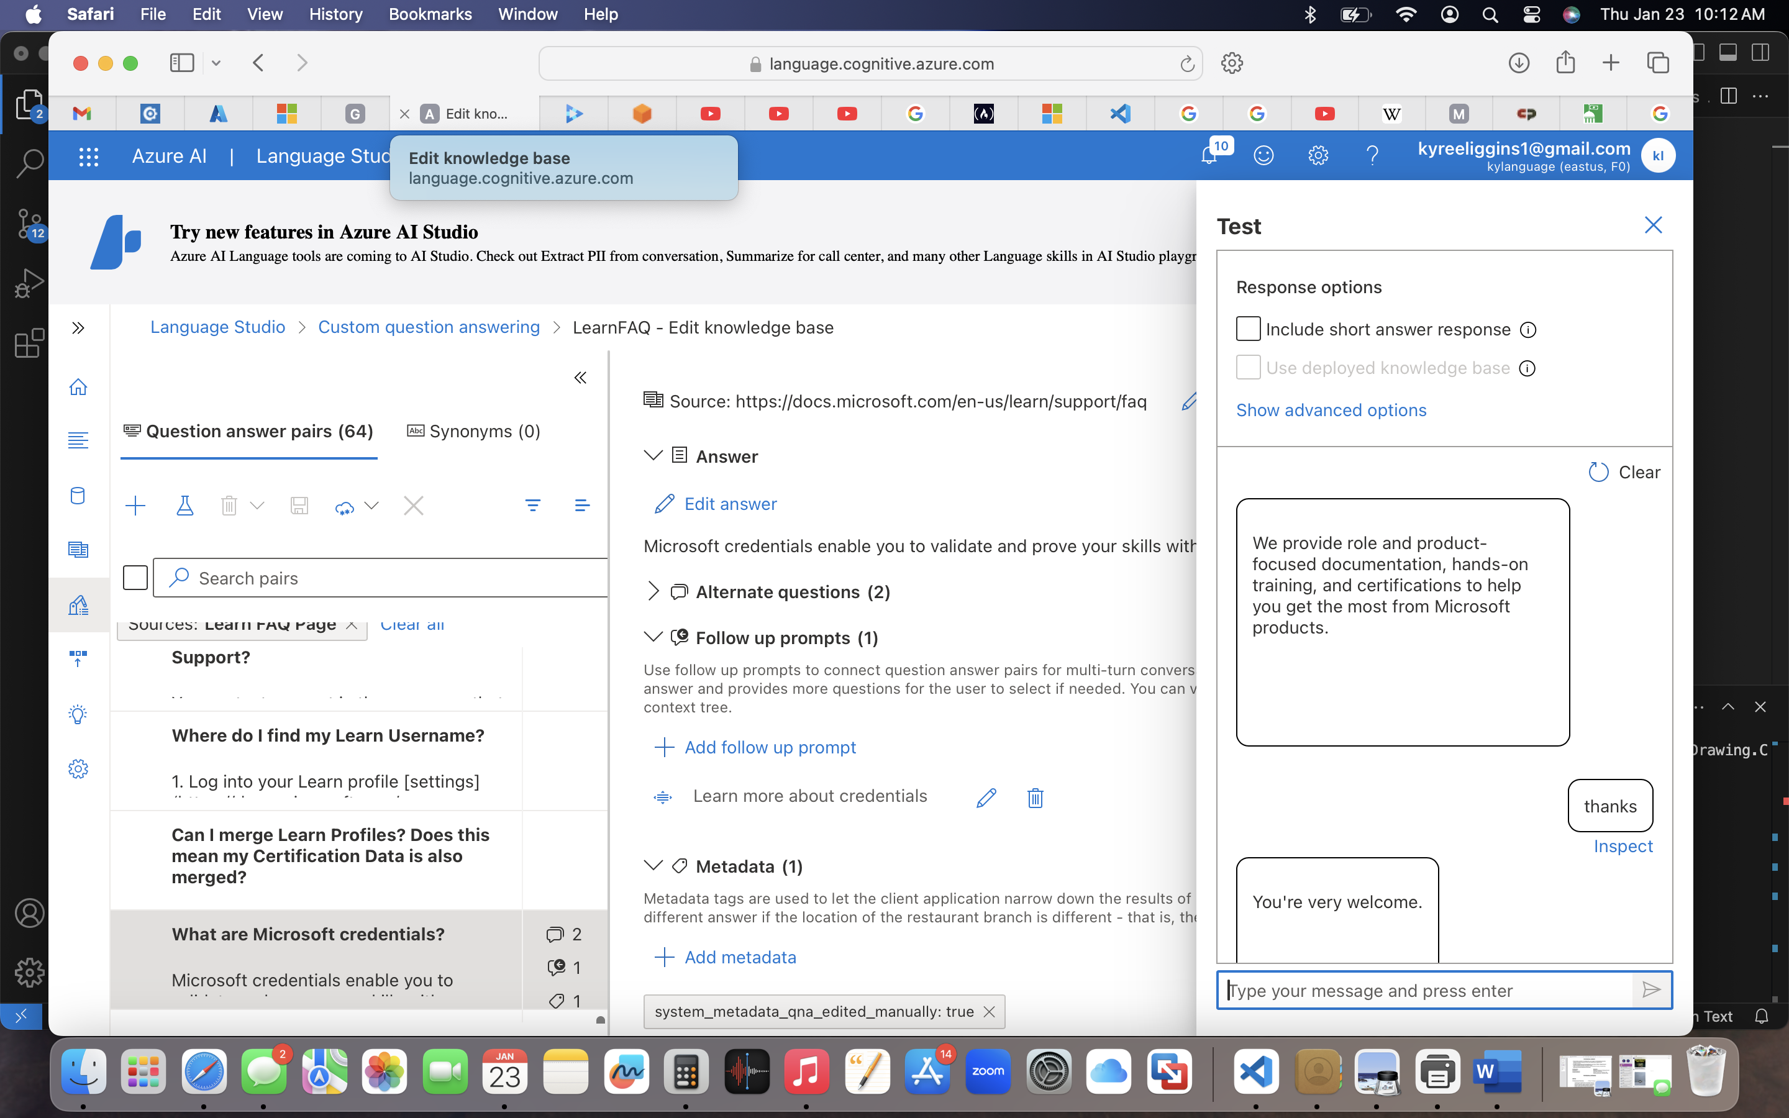
Task: Collapse Follow up prompts (1) section
Action: (653, 637)
